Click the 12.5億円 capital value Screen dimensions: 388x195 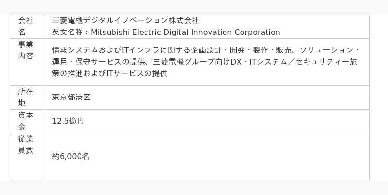tap(68, 121)
